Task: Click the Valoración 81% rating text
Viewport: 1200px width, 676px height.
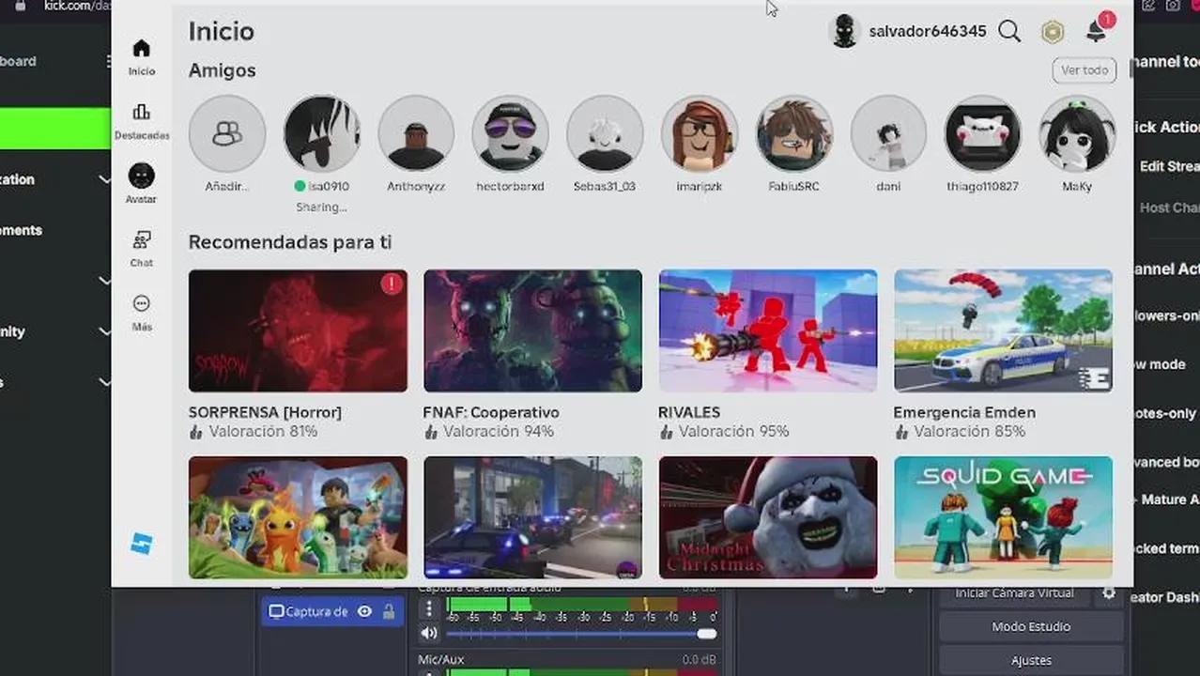Action: coord(263,432)
